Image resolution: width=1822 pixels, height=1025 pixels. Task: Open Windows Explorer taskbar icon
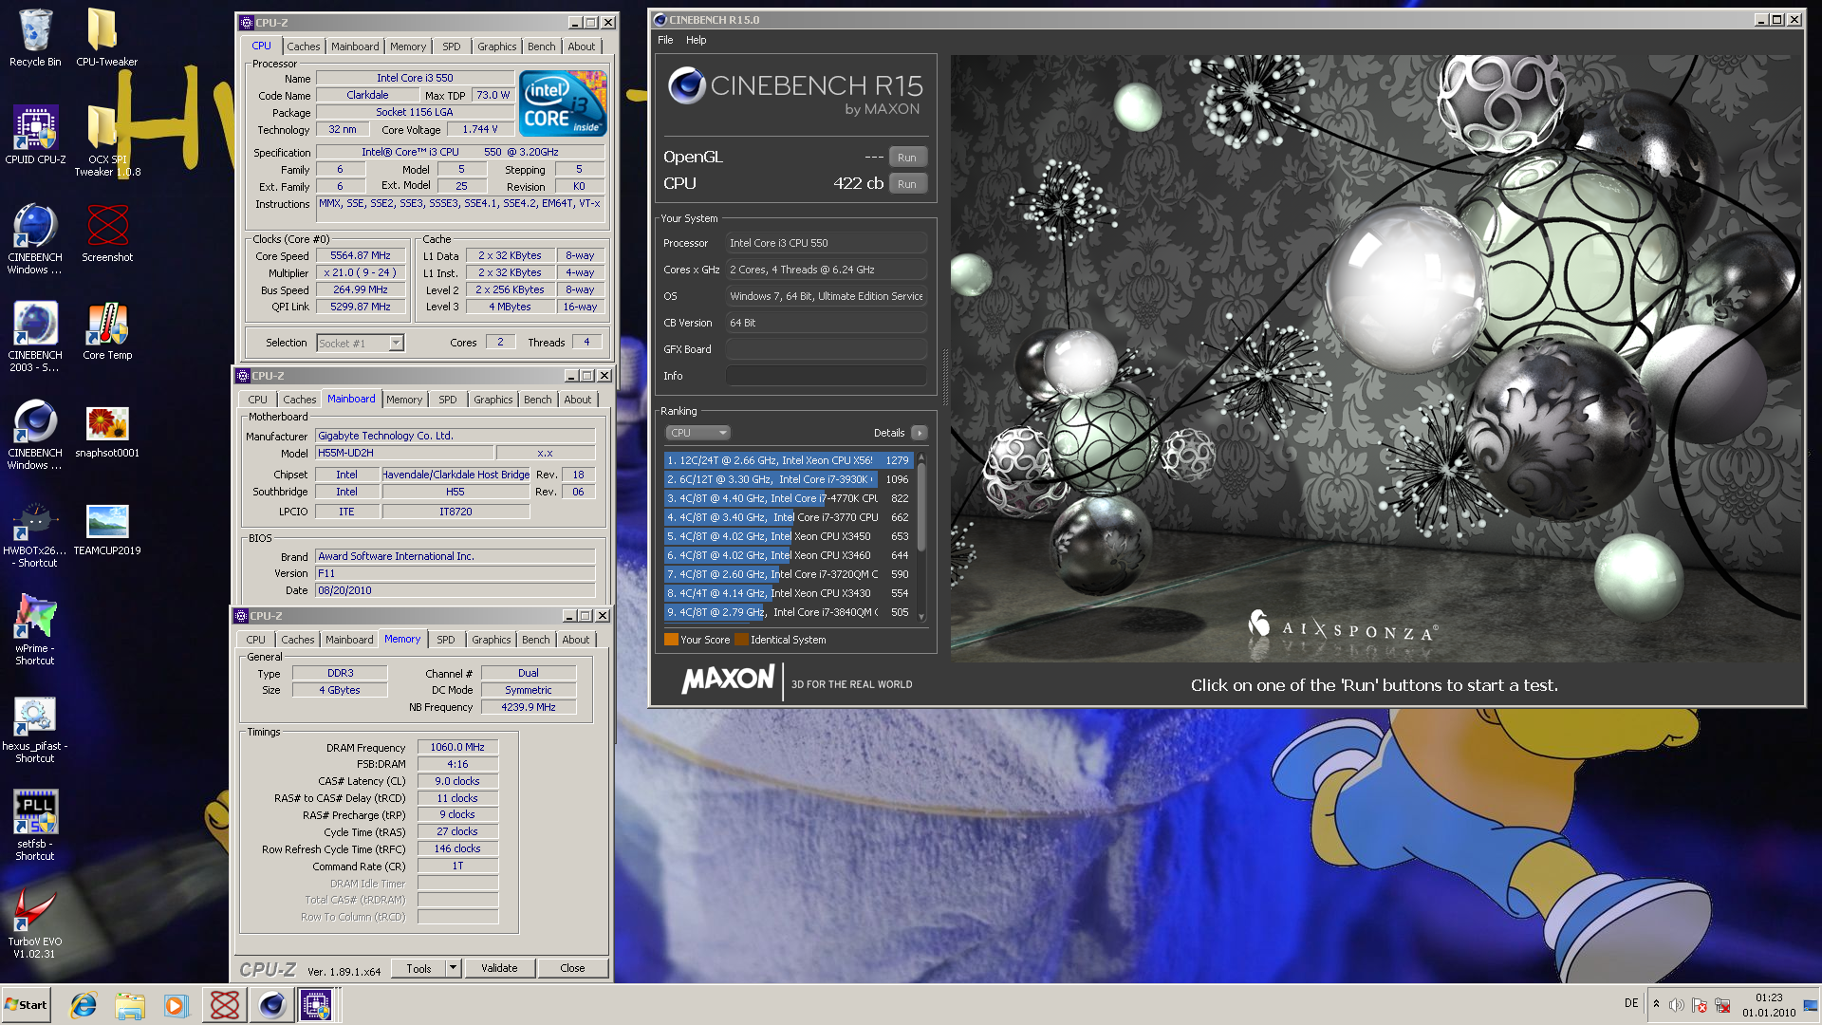[130, 1005]
